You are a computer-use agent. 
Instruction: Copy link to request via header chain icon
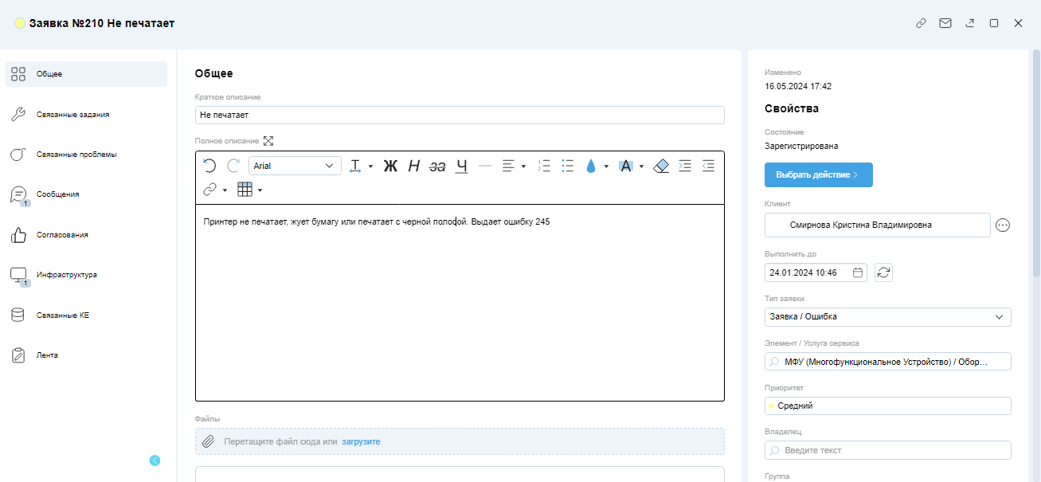921,23
